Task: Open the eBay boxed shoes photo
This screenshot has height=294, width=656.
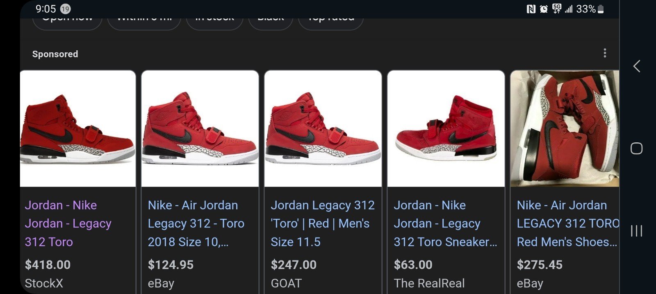Action: 565,128
